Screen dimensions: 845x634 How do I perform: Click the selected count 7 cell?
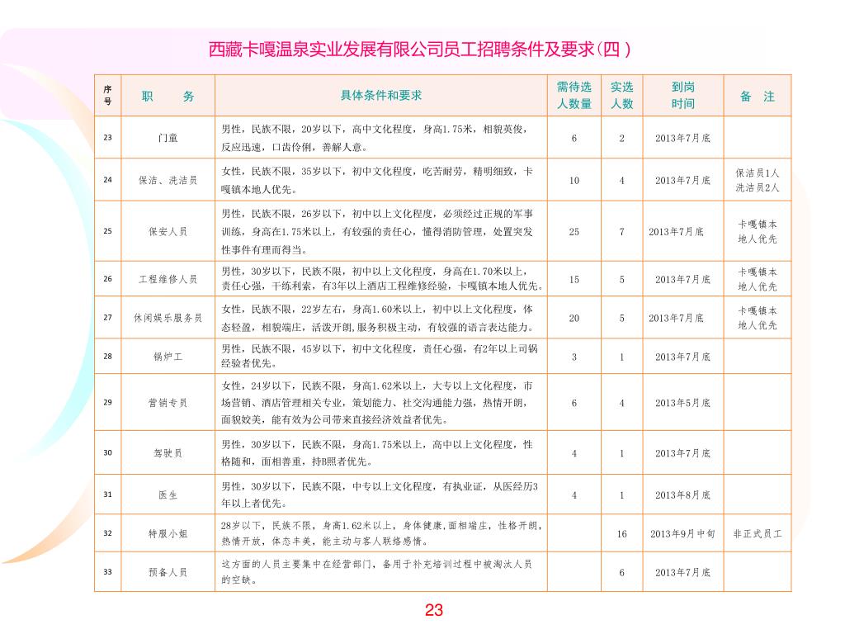(622, 231)
